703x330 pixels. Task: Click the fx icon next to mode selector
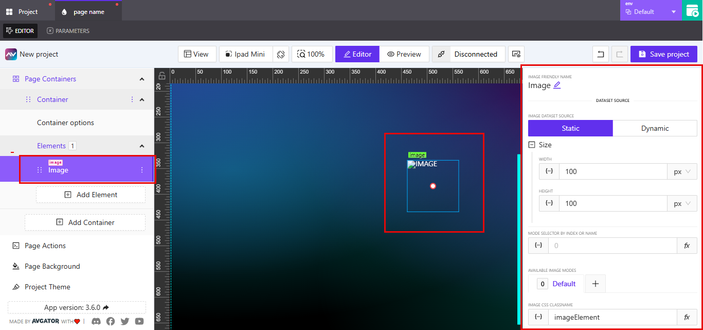tap(687, 246)
